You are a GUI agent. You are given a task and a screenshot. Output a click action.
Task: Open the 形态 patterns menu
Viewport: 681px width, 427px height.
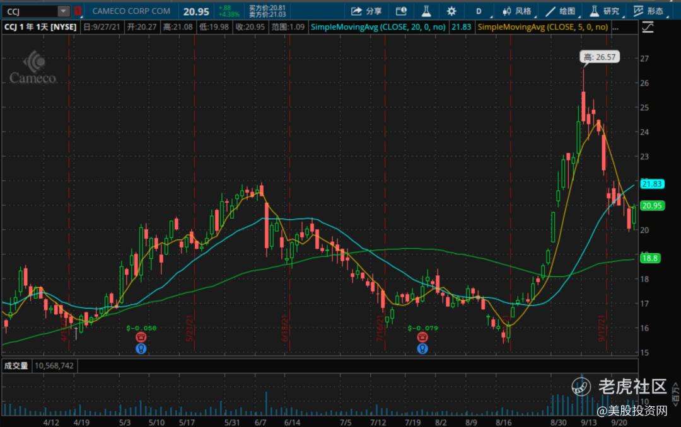648,11
